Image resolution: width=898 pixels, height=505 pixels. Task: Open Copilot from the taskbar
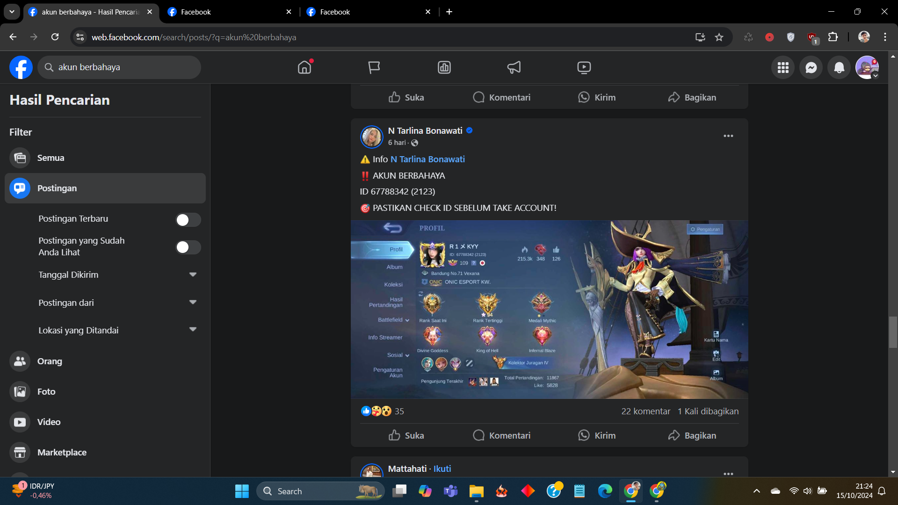[x=425, y=491]
